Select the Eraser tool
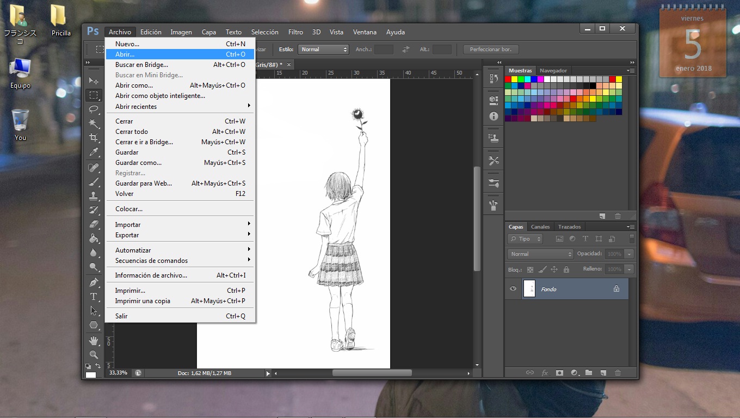This screenshot has height=418, width=740. [94, 224]
